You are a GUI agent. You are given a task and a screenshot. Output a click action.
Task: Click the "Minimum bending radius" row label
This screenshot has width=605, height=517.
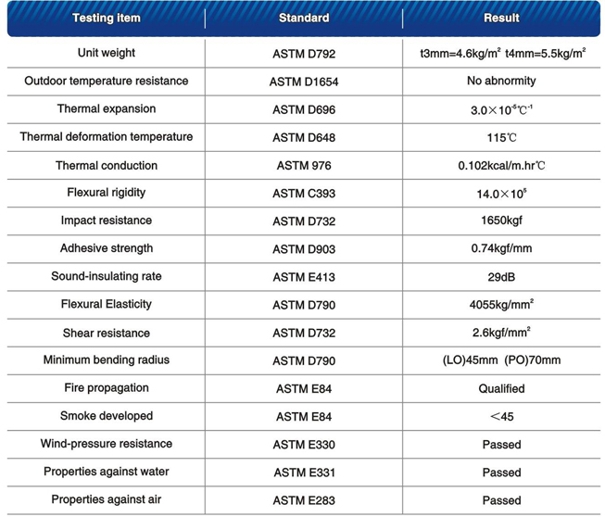point(107,359)
